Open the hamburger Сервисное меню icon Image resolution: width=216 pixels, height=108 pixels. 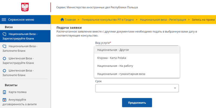click(4, 19)
